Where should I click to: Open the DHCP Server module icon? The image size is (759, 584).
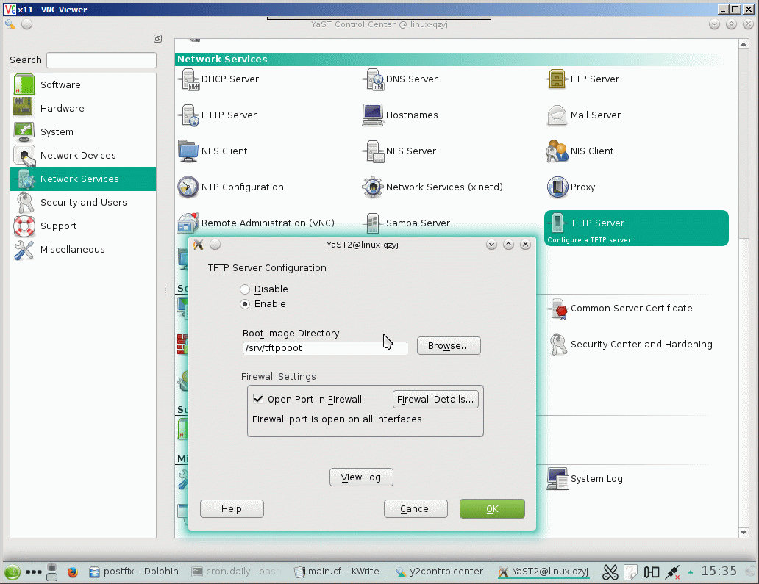pyautogui.click(x=190, y=79)
